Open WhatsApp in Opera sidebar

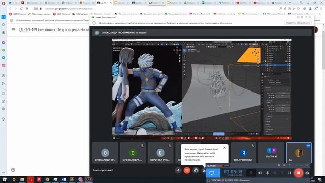coord(4,50)
